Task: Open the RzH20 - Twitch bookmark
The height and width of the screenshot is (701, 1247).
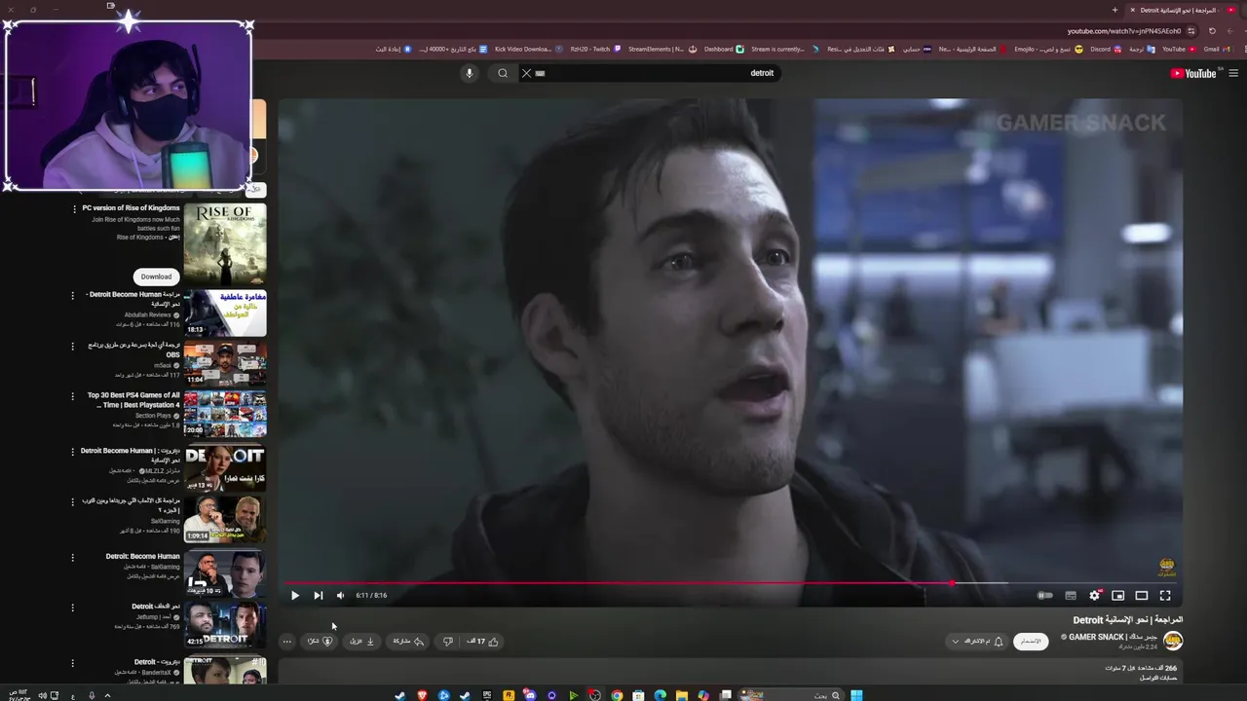Action: click(595, 49)
